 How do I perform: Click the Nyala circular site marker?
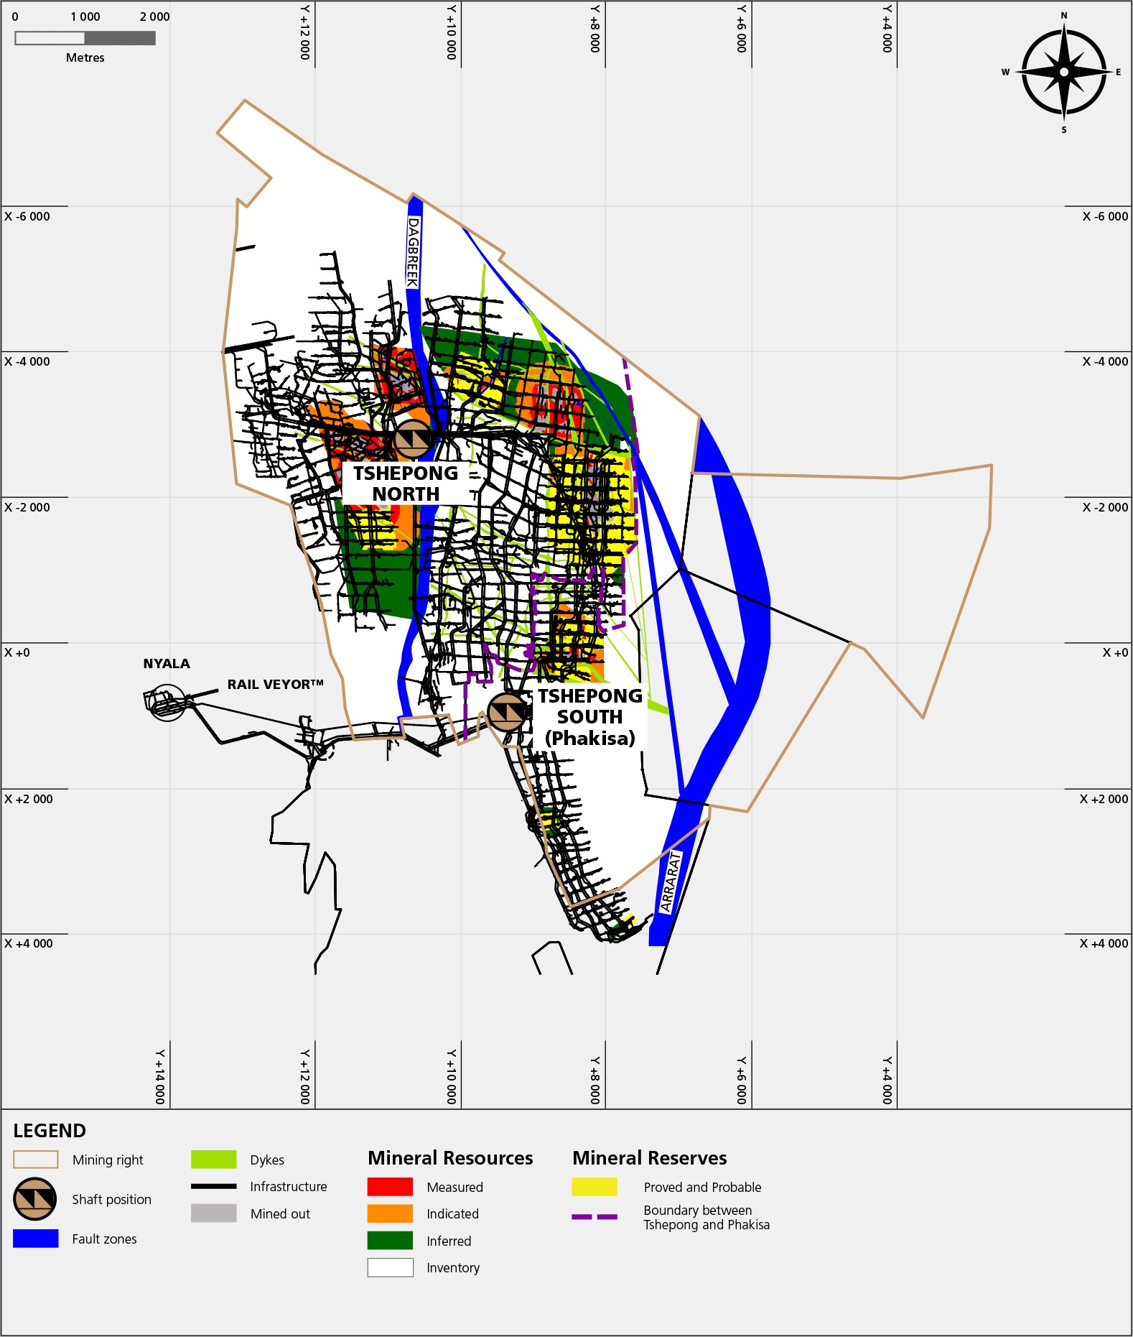167,703
